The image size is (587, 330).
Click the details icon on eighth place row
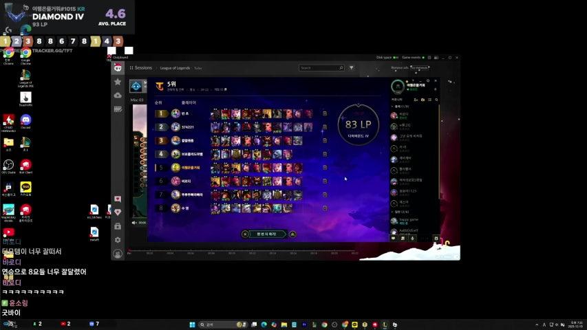[x=325, y=208]
